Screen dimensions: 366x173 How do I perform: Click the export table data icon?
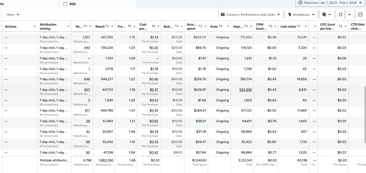click(x=340, y=15)
